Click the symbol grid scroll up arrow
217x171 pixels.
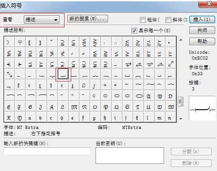click(181, 40)
